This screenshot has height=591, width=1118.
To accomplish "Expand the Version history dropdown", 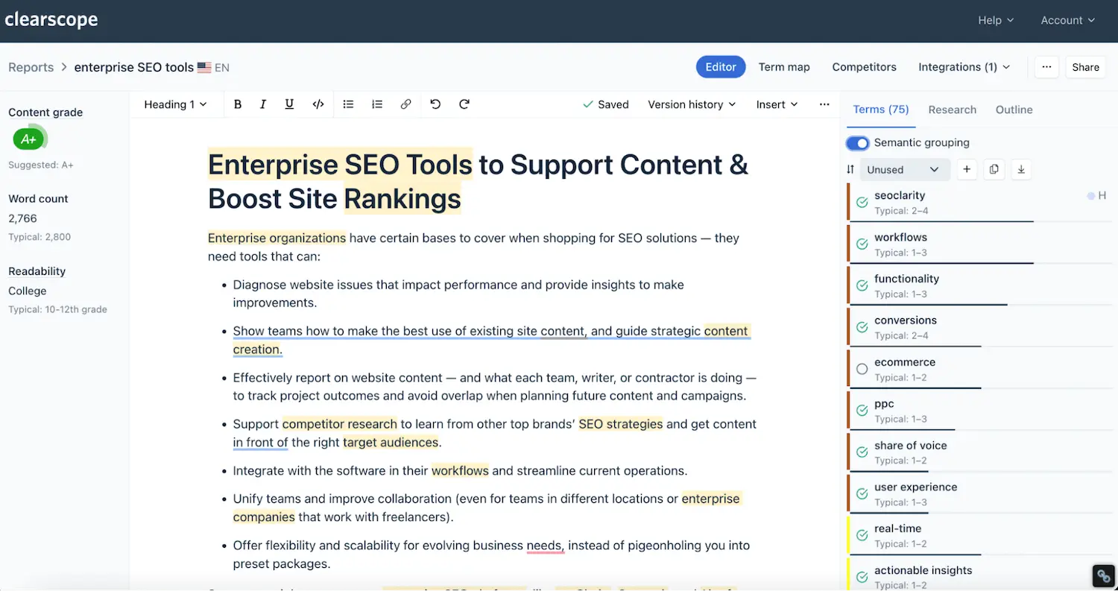I will pyautogui.click(x=691, y=104).
